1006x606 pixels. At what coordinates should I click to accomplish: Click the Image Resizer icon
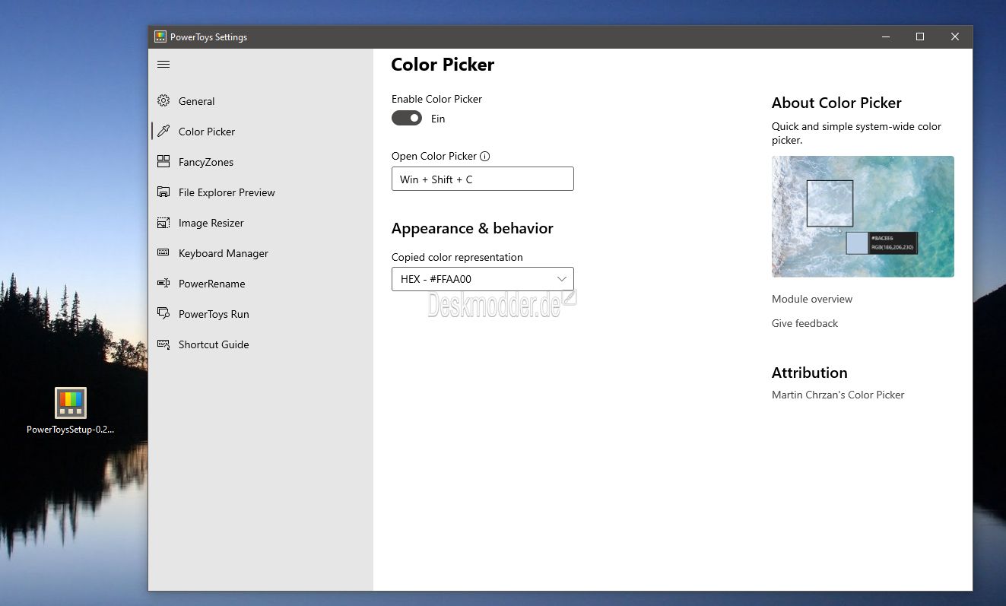[163, 223]
